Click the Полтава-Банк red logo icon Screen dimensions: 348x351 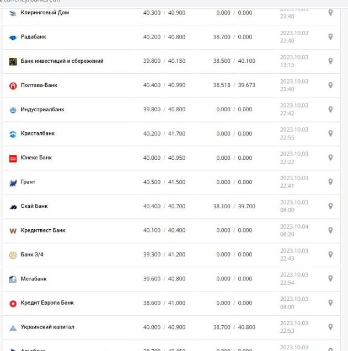pos(13,85)
